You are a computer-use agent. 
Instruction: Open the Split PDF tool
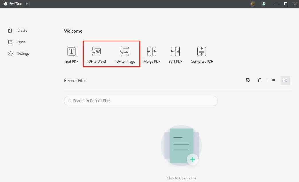point(175,54)
